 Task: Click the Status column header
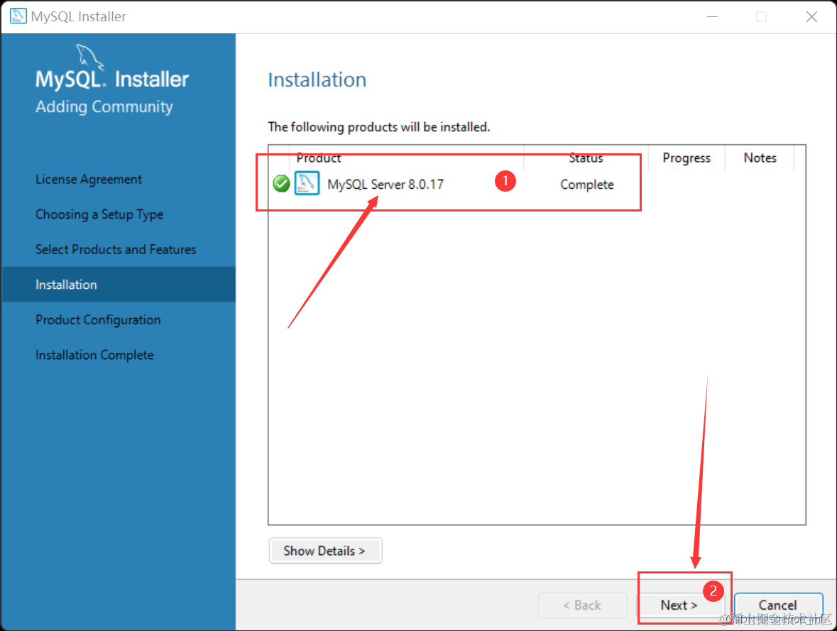586,158
